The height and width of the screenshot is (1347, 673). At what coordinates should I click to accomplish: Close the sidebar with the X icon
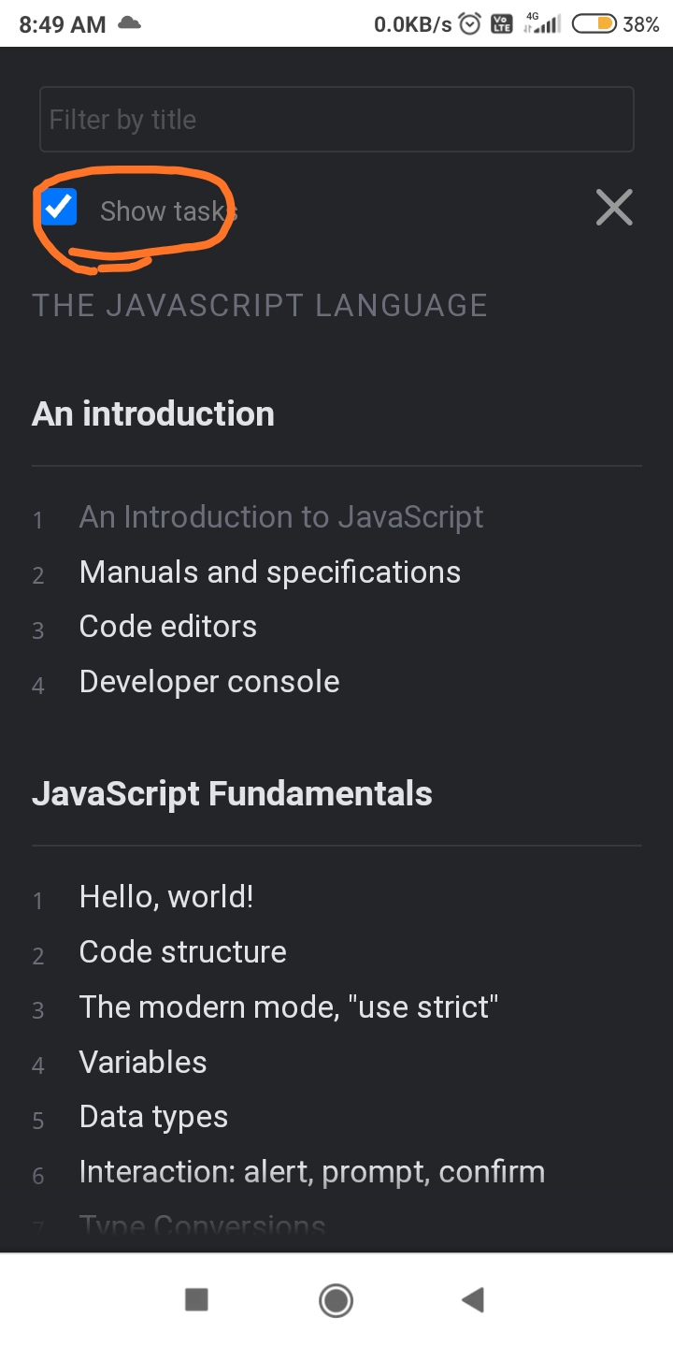[x=614, y=208]
